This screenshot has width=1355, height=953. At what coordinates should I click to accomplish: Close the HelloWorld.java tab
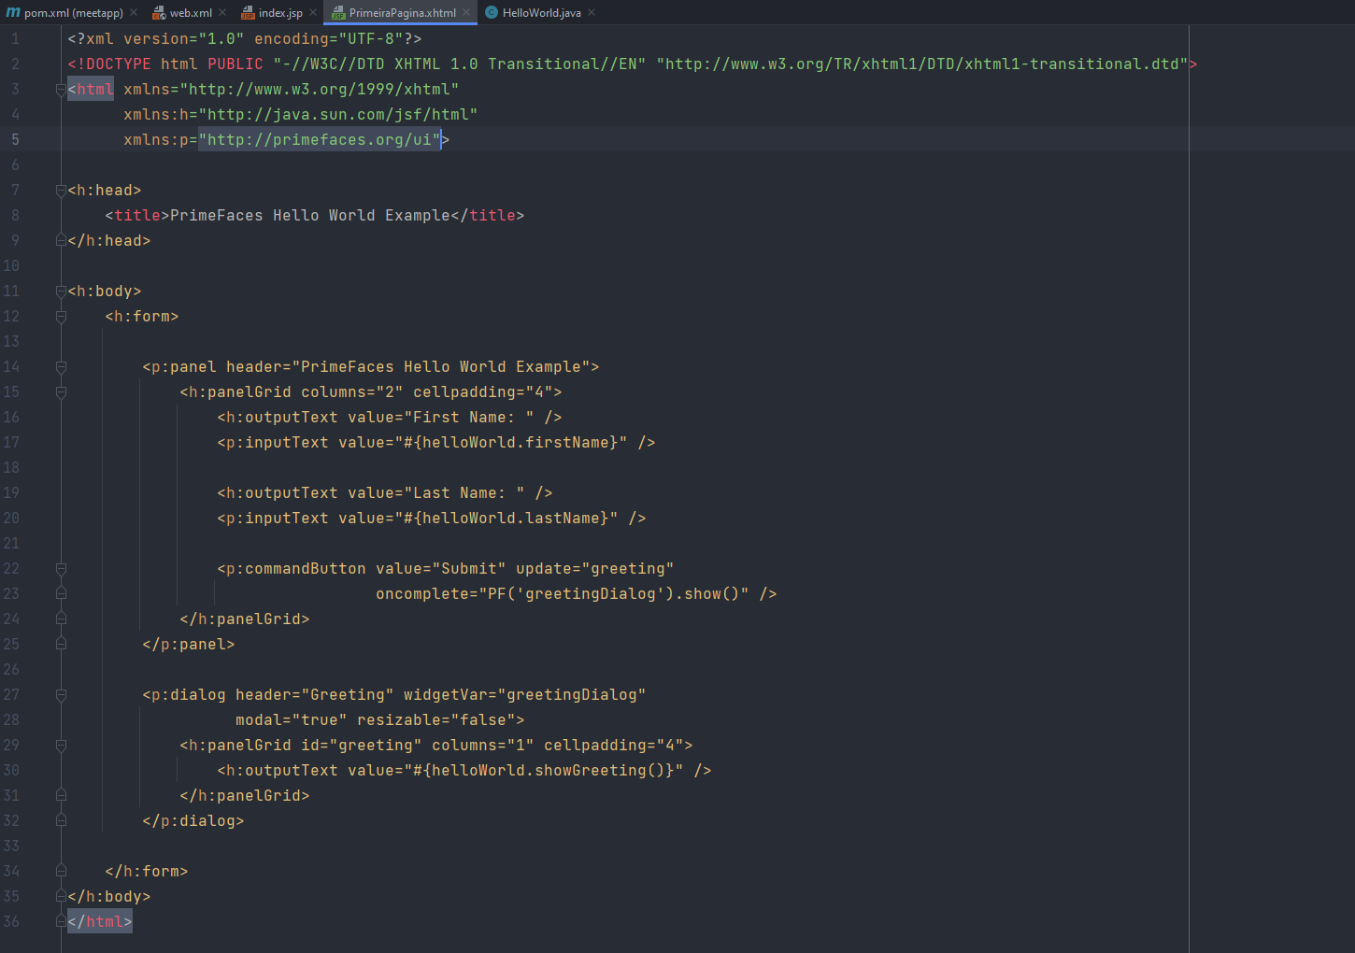pos(592,12)
